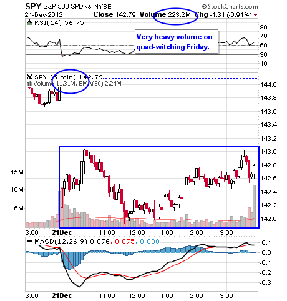The height and width of the screenshot is (301, 287).
Task: Click the 12:00 label under price chart
Action: click(137, 232)
